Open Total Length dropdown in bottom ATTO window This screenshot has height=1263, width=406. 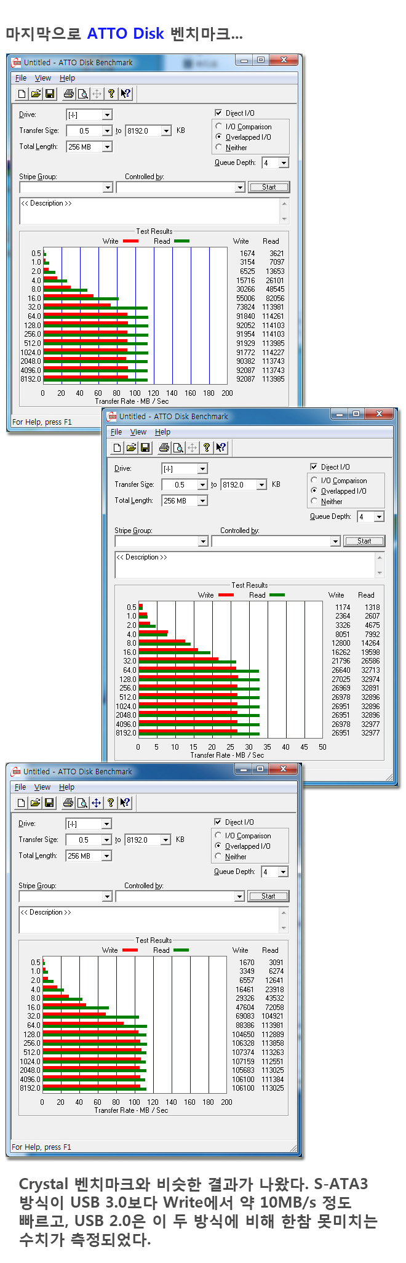point(107,856)
